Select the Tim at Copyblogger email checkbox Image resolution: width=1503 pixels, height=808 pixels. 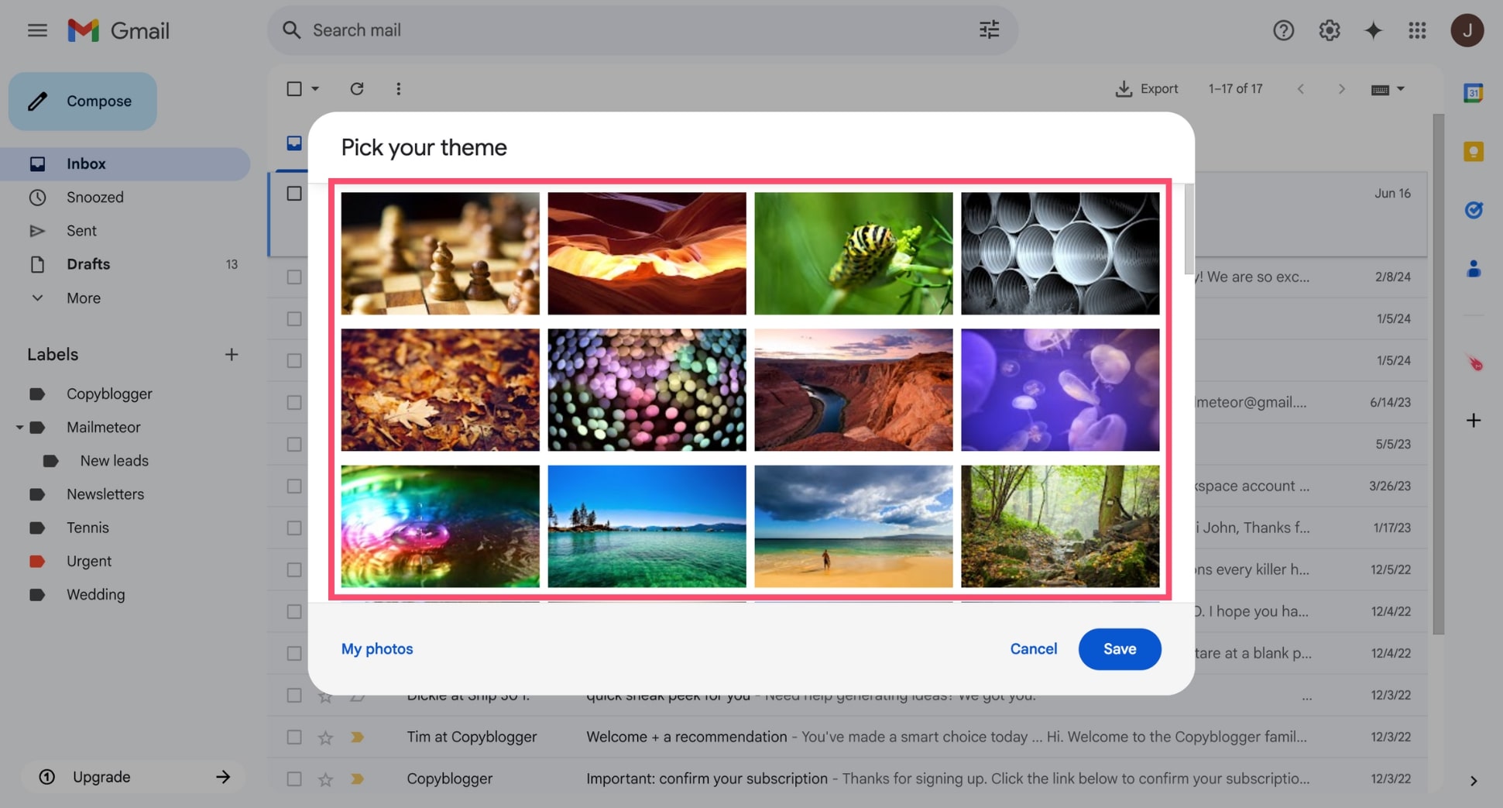(294, 737)
